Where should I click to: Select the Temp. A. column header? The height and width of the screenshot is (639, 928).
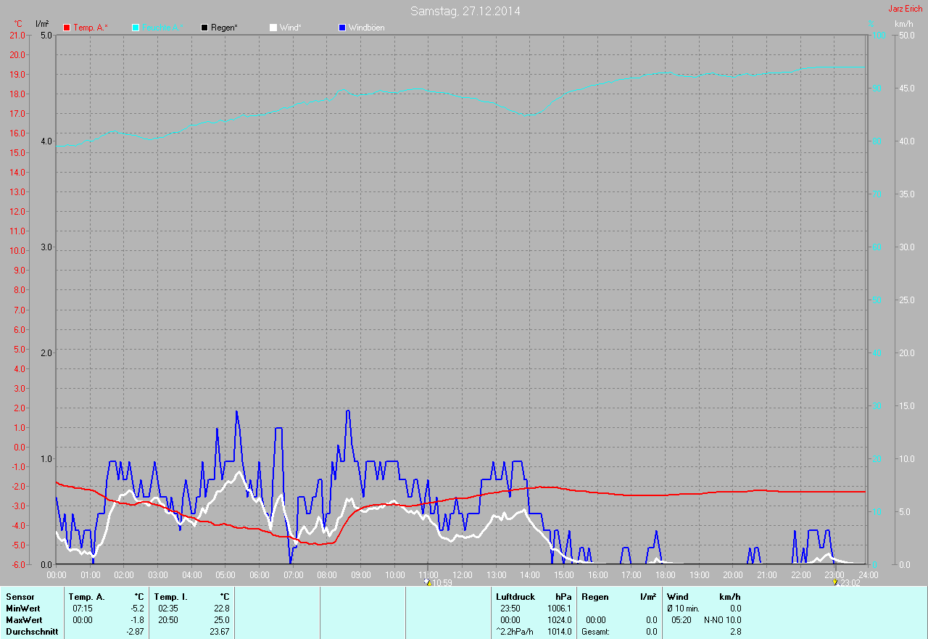(86, 597)
